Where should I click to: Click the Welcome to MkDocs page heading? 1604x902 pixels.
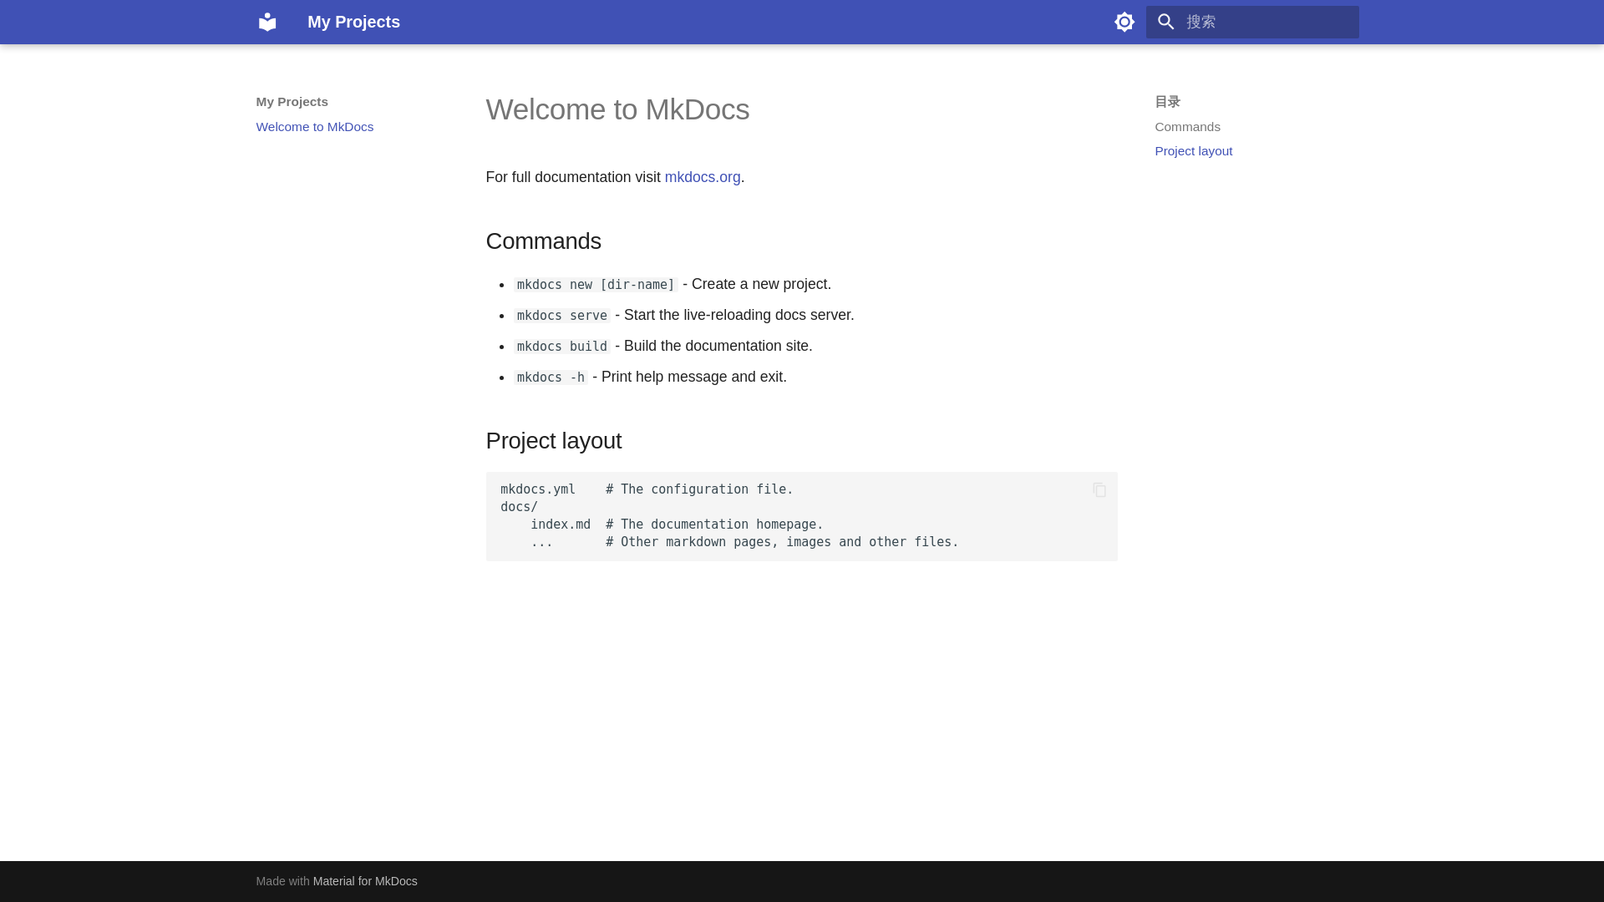coord(617,109)
